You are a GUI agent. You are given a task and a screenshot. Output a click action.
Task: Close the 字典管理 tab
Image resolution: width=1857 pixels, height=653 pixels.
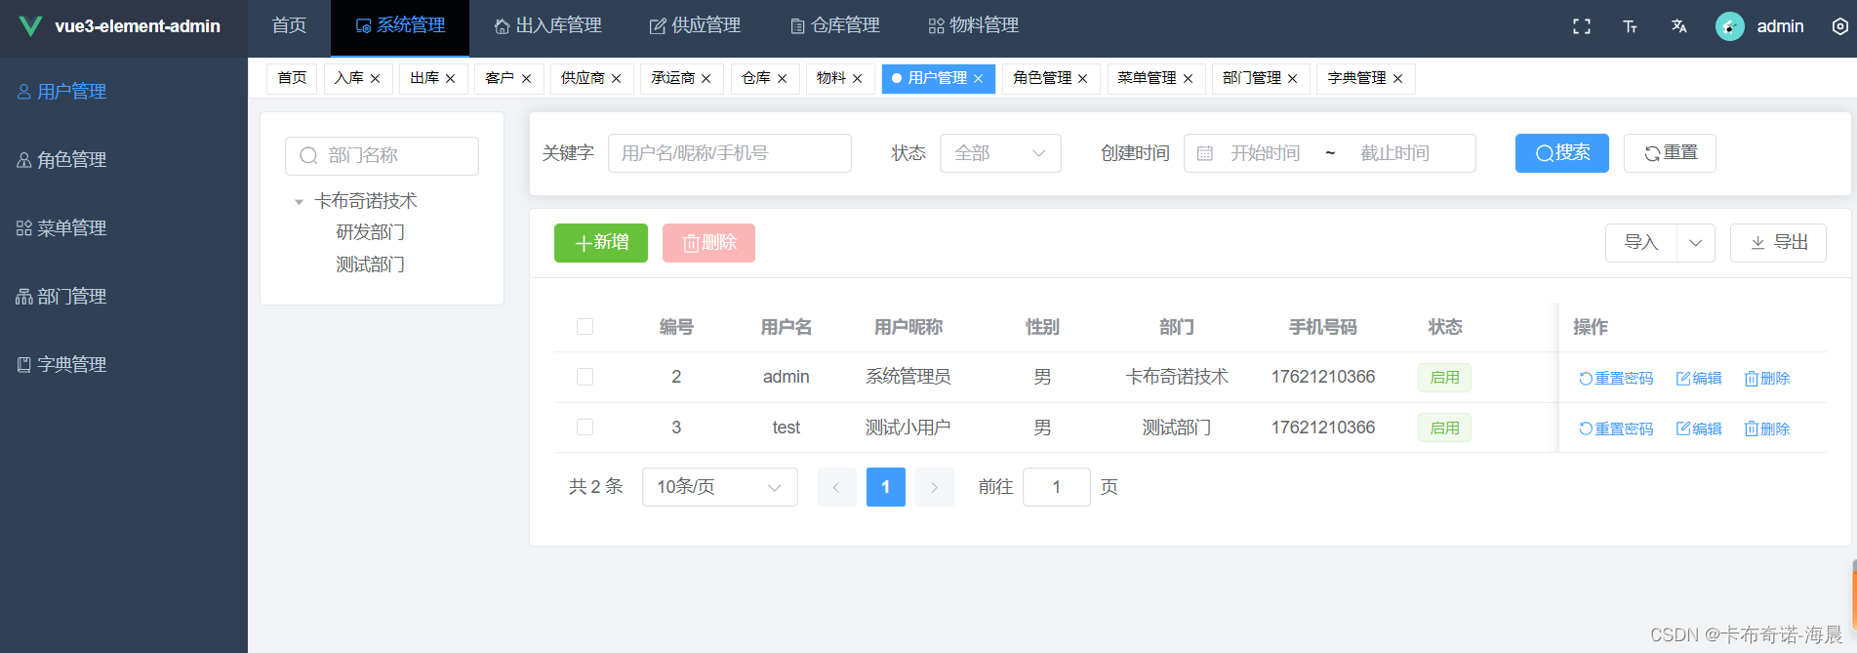pyautogui.click(x=1397, y=79)
